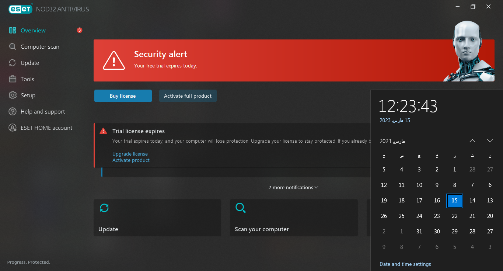
Task: Follow the Upgrade license link
Action: point(130,154)
